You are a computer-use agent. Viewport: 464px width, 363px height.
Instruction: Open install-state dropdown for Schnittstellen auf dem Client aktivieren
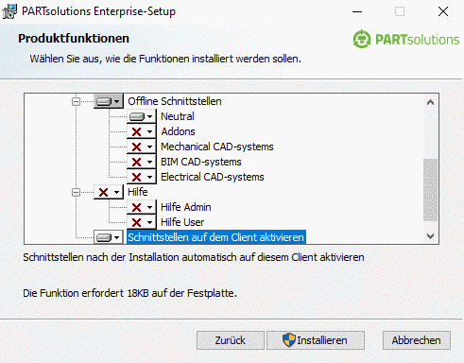point(109,237)
